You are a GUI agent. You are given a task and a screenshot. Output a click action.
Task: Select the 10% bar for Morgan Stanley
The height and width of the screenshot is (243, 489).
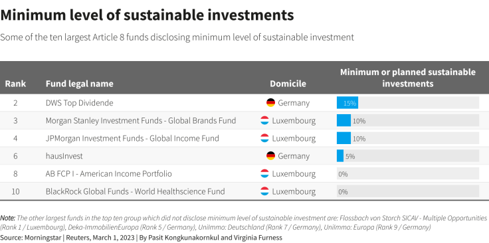[343, 121]
